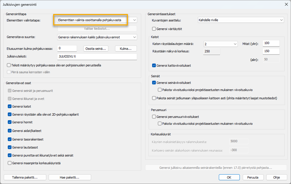Screen dimensions: 291x184
Task: Uncheck Generoi katot checkbox
Action: coord(9,106)
